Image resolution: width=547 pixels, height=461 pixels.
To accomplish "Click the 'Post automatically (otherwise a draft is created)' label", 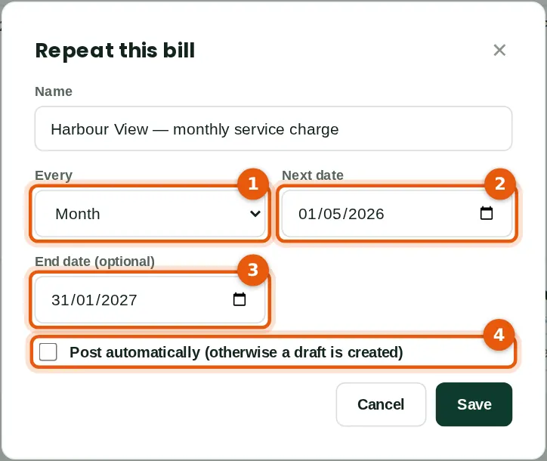I will [236, 352].
